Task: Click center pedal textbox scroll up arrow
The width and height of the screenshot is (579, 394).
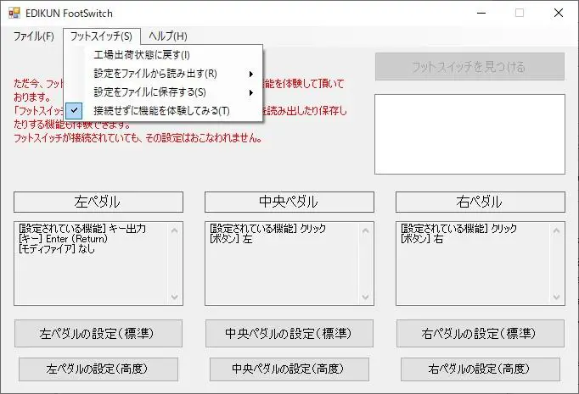Action: pos(366,230)
